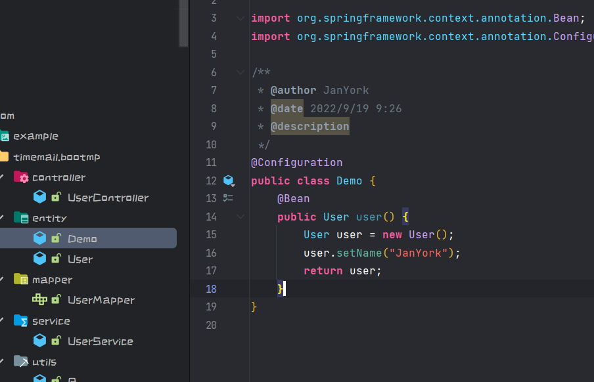Click the service folder icon
This screenshot has height=382, width=594.
click(x=21, y=321)
